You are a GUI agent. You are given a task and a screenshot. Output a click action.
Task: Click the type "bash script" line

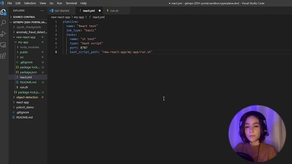(x=86, y=43)
